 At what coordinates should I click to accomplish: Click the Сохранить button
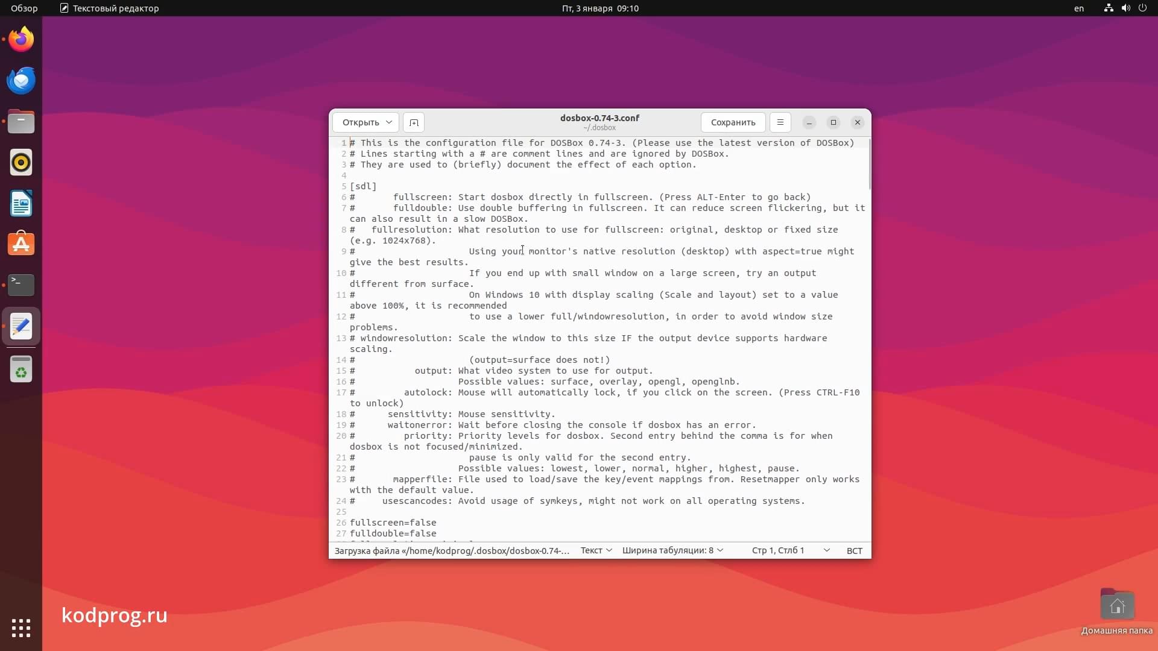[733, 122]
